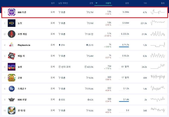
Task: Open the 로켓 게임 rocket icon
Action: 12,34
